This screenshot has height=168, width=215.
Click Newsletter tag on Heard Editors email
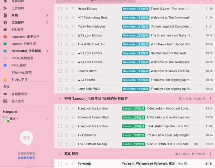136,9
